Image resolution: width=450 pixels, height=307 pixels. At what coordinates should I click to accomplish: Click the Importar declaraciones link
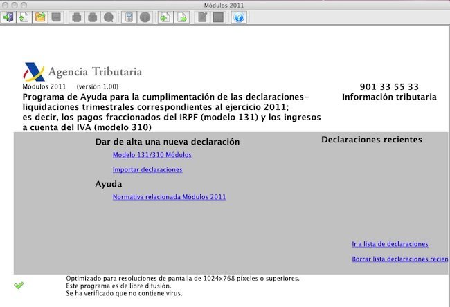[147, 169]
